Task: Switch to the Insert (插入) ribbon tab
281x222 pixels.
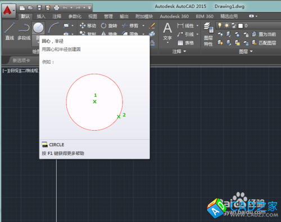Action: pos(41,16)
